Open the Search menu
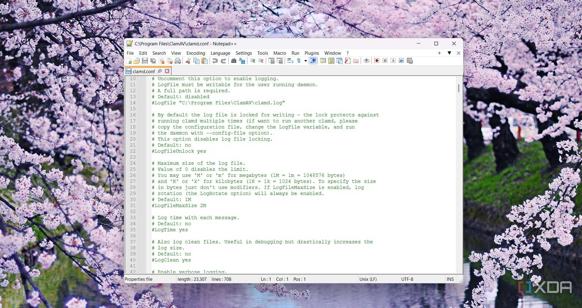This screenshot has width=582, height=308. pos(159,53)
